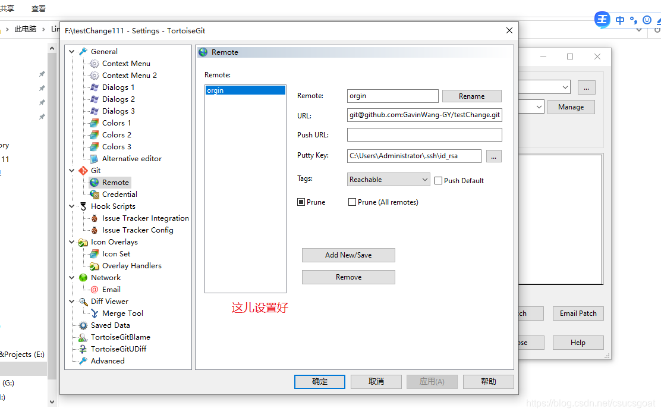The image size is (661, 414).
Task: Click the Colors 1 palette icon
Action: (95, 123)
